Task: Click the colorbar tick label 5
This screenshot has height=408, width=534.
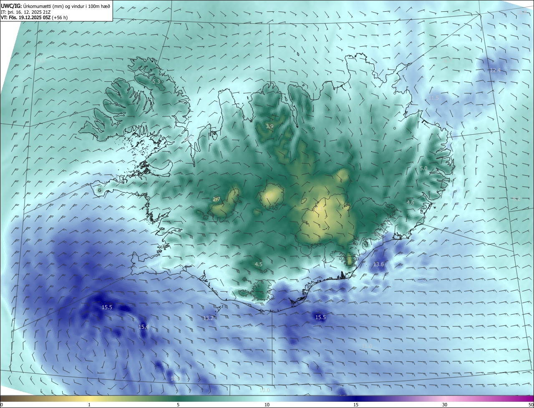Action: point(178,405)
